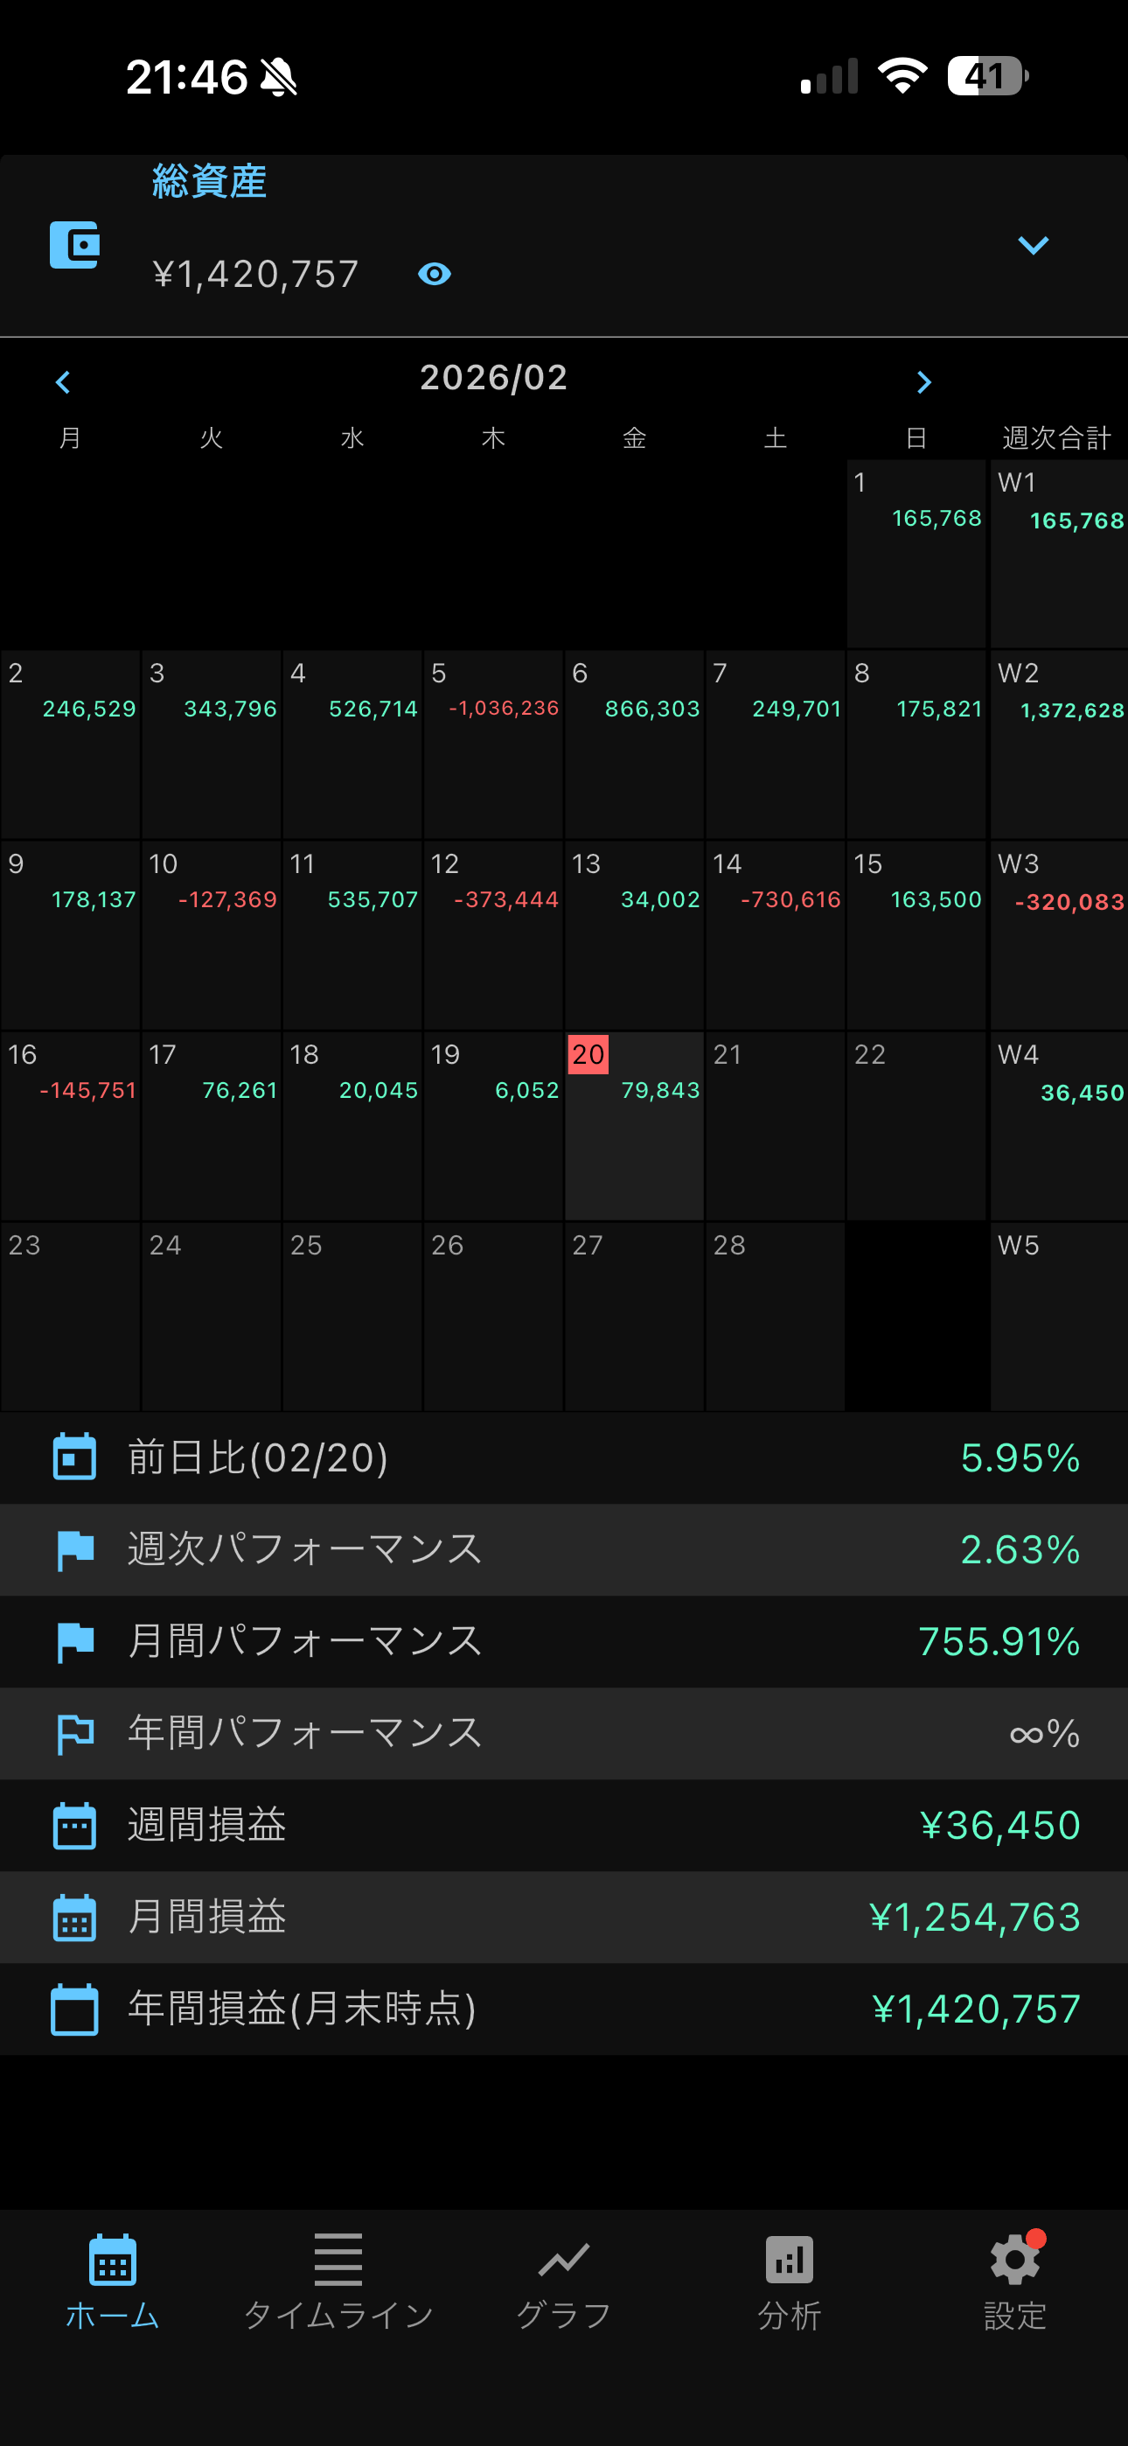Go to previous month with left arrow

tap(63, 382)
